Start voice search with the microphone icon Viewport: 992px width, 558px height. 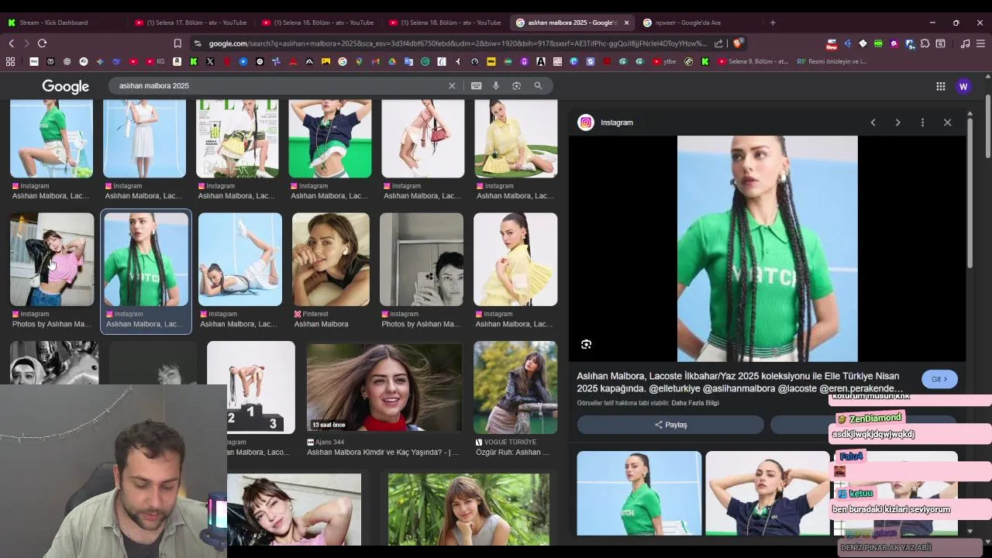496,86
